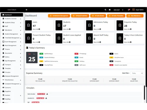147x110 pixels.
Task: Click the 25 date tile in Today's Summary
Action: click(32, 57)
